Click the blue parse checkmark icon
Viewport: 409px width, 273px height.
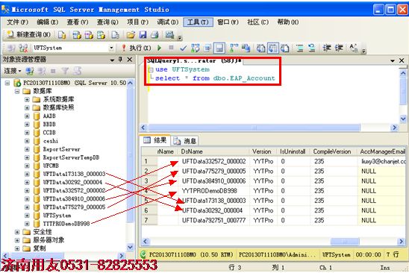pos(183,48)
